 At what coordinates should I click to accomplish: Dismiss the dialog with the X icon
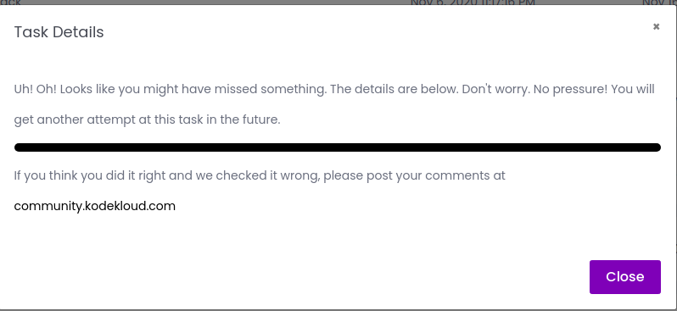pyautogui.click(x=656, y=27)
